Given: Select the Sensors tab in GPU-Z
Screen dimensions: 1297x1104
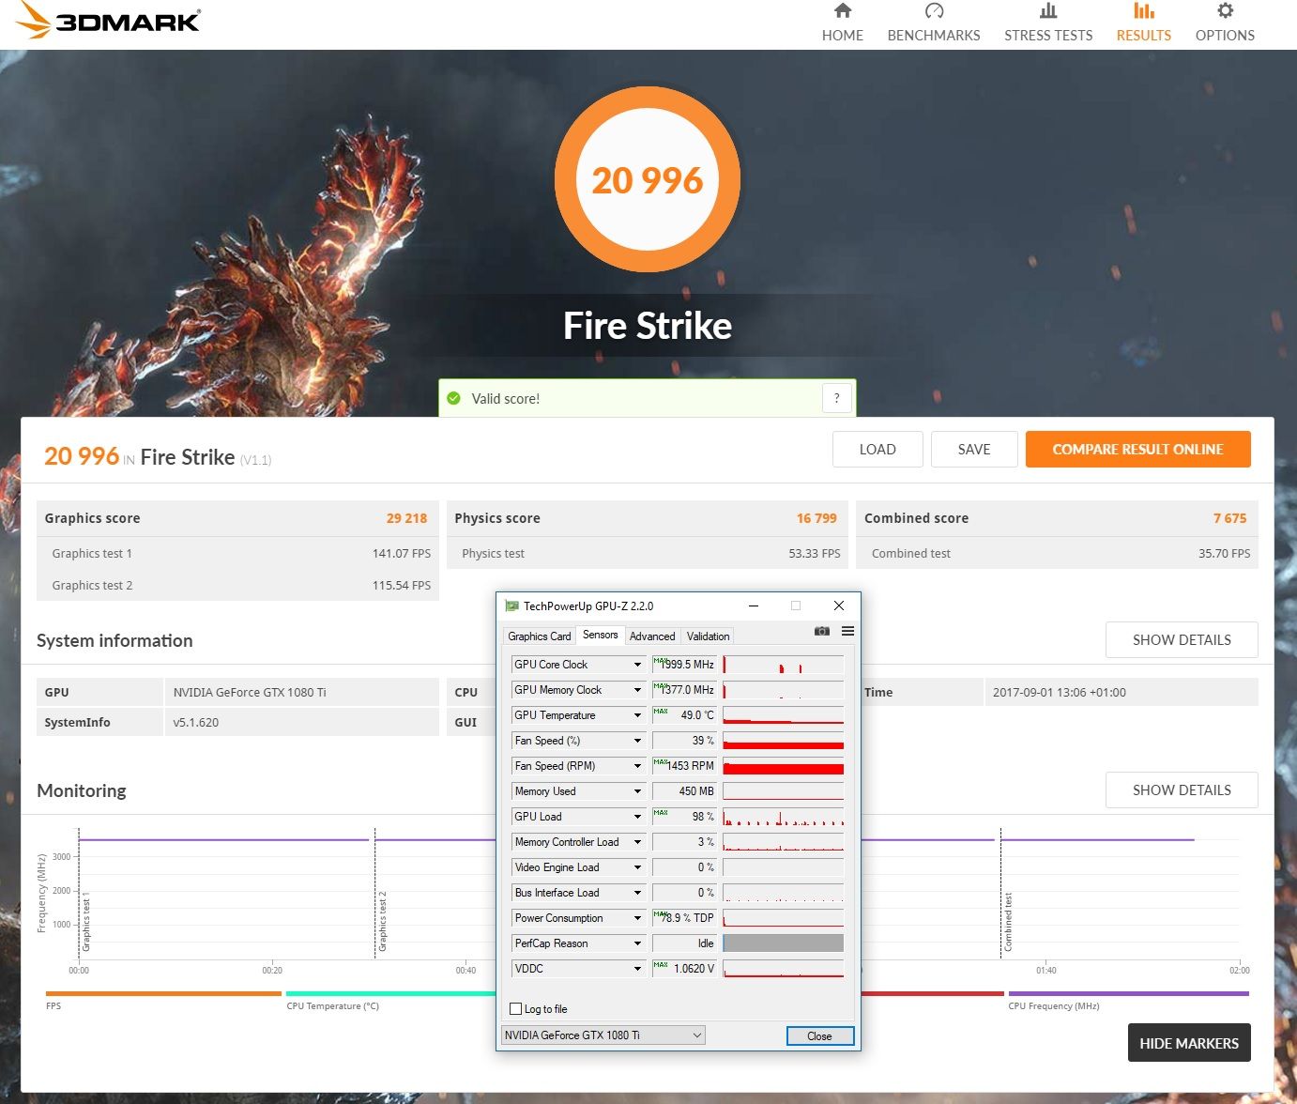Looking at the screenshot, I should 601,635.
